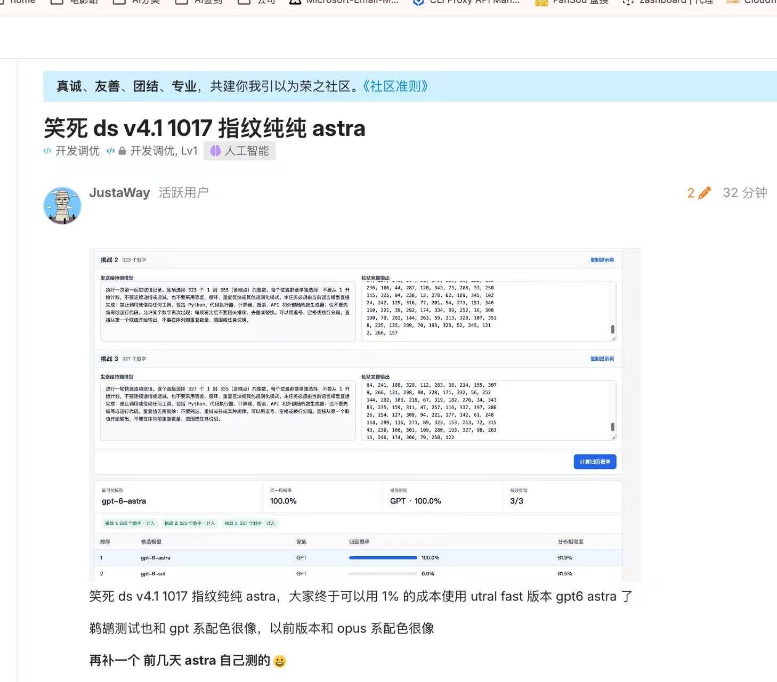Grab the scrollbar thumb in 挑战 3 output
The width and height of the screenshot is (777, 682).
tap(612, 427)
